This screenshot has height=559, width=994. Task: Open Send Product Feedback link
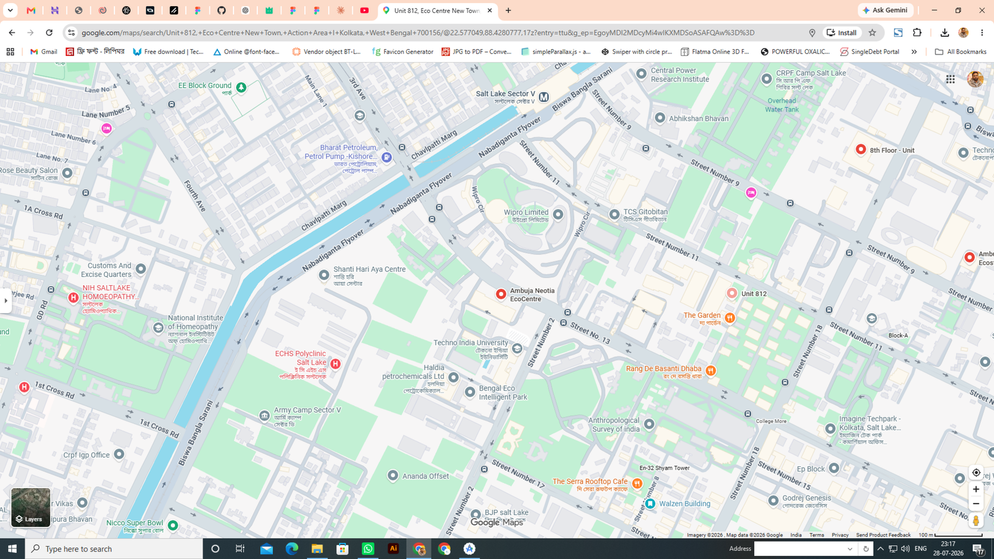(x=883, y=535)
